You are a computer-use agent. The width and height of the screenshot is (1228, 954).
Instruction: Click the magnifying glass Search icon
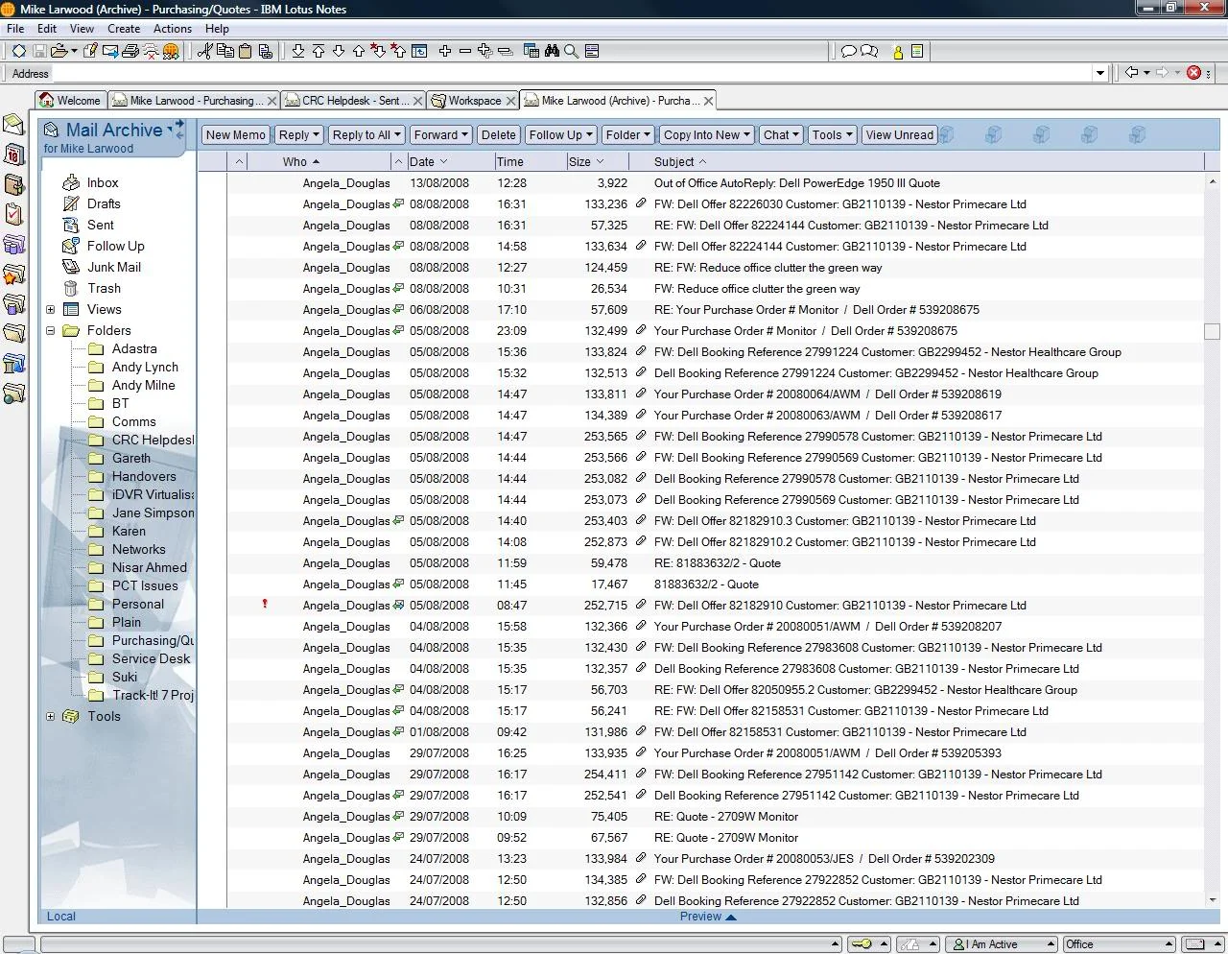point(571,51)
